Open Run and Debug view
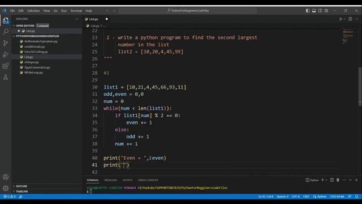Screen dimensions: 362x204 pyautogui.click(x=6, y=54)
